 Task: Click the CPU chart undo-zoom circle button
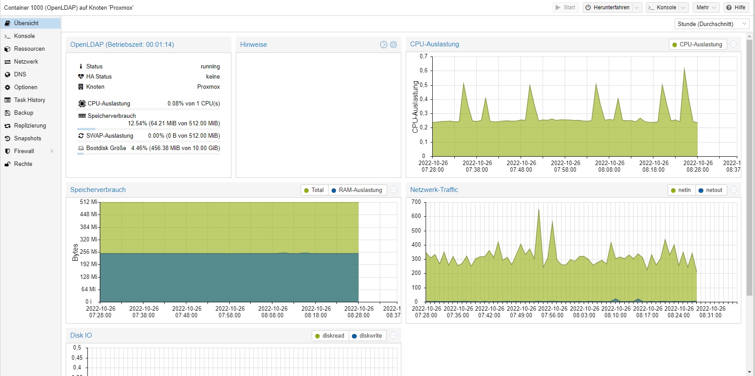tap(733, 44)
